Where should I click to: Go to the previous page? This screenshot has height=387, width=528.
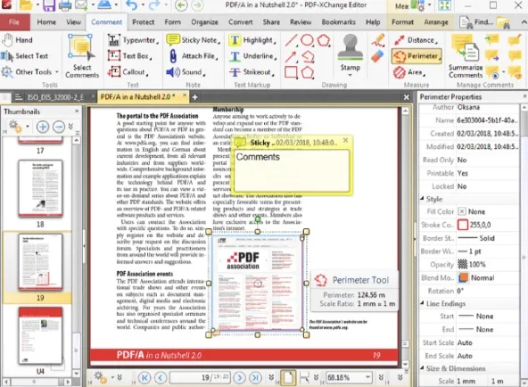161,377
